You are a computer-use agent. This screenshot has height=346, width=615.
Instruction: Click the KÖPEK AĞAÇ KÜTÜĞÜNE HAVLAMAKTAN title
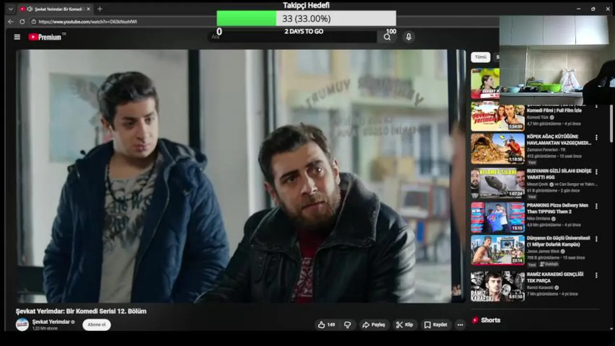click(559, 139)
